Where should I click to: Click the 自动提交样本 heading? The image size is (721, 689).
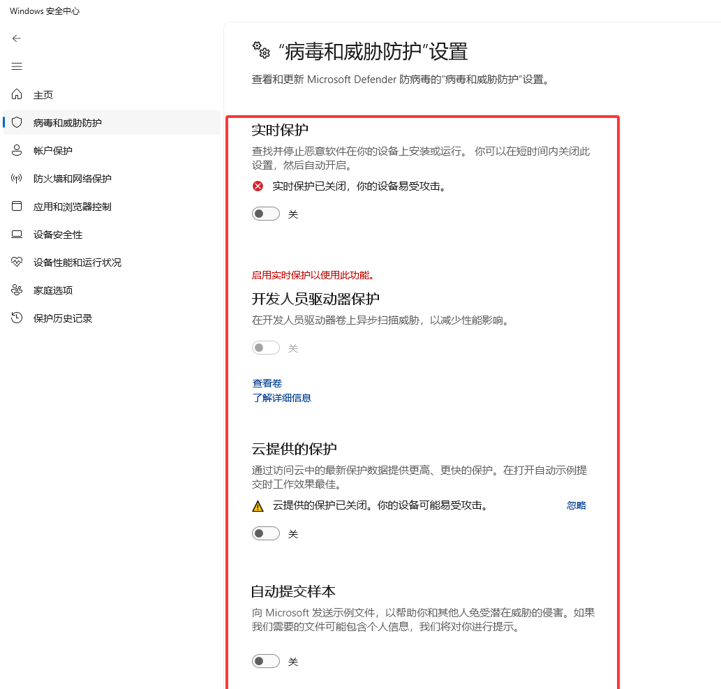click(293, 591)
